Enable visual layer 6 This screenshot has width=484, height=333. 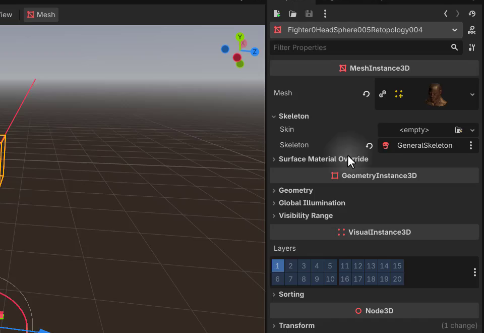277,279
